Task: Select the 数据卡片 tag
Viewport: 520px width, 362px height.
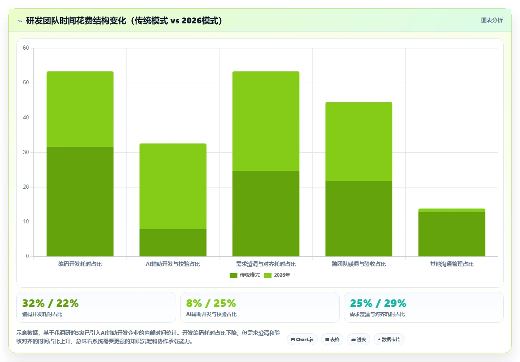Action: pyautogui.click(x=389, y=339)
